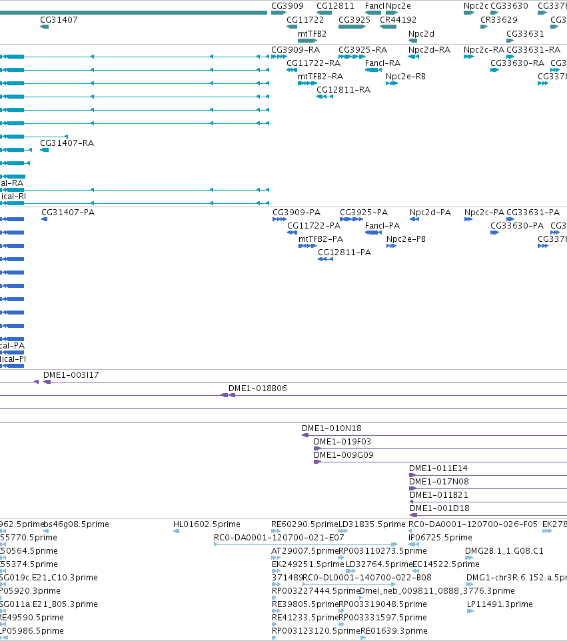This screenshot has width=567, height=641.
Task: Click the Npc2e-RB transcript label
Action: point(406,77)
